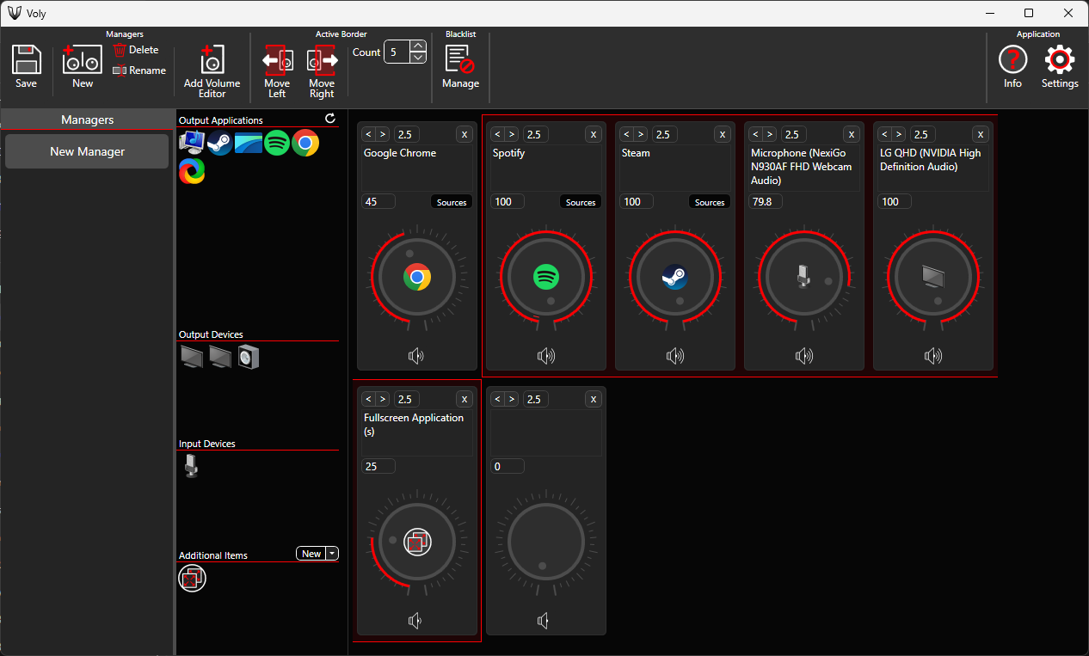Select second monitor in Output Devices
Image resolution: width=1089 pixels, height=656 pixels.
220,356
